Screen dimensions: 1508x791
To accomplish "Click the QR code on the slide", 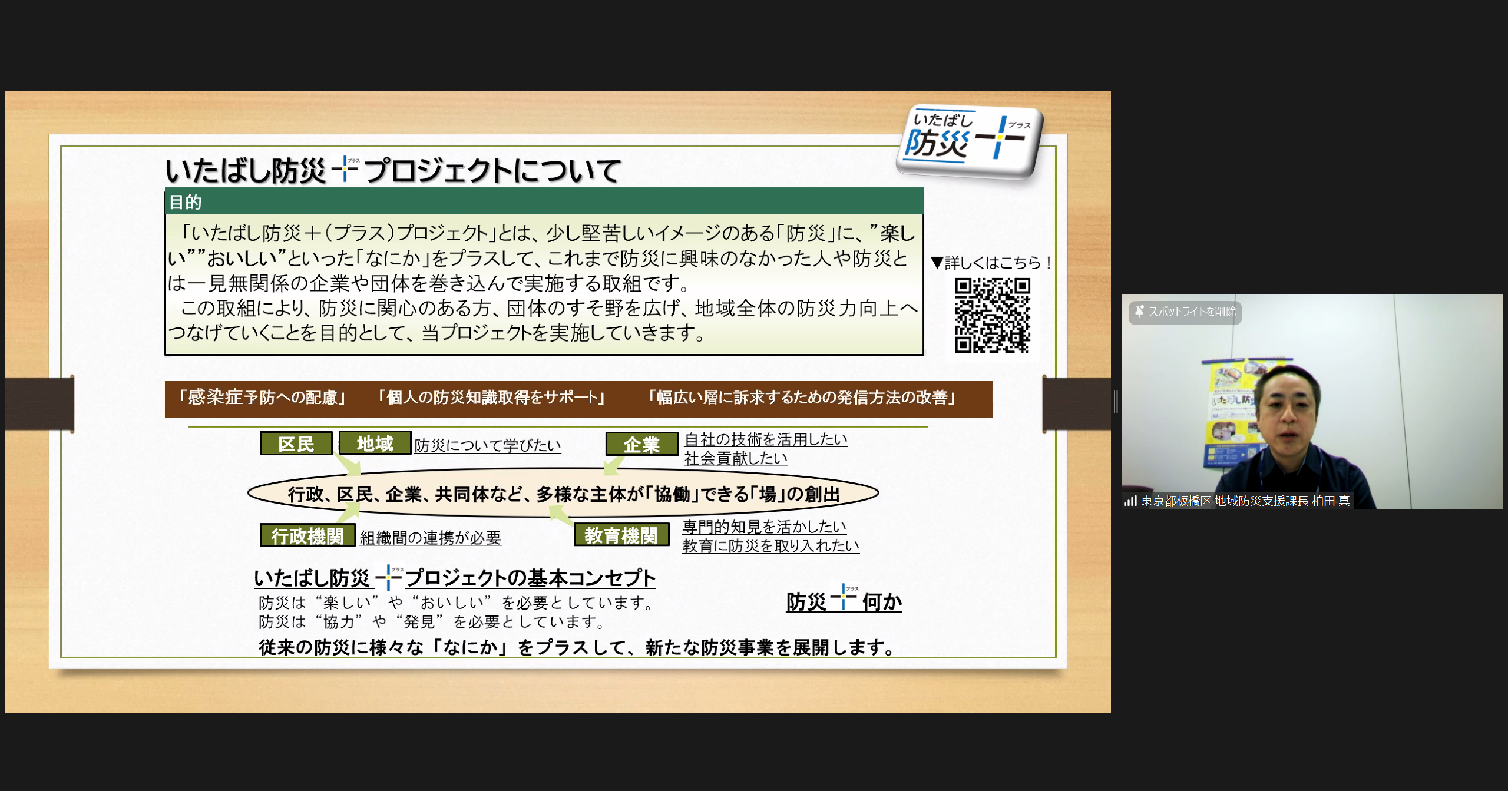I will (992, 315).
